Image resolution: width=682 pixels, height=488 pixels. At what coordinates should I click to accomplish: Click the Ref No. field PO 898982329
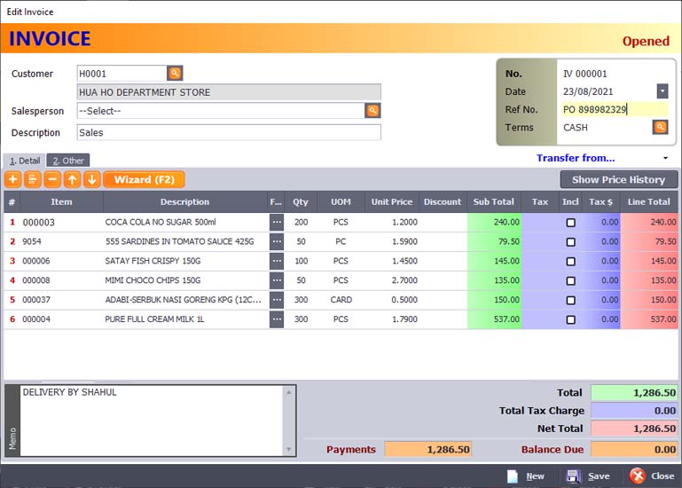[615, 109]
